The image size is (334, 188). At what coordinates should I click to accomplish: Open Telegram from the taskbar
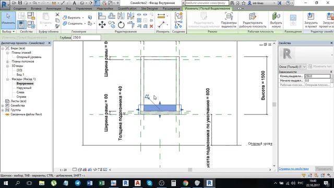click(x=78, y=183)
